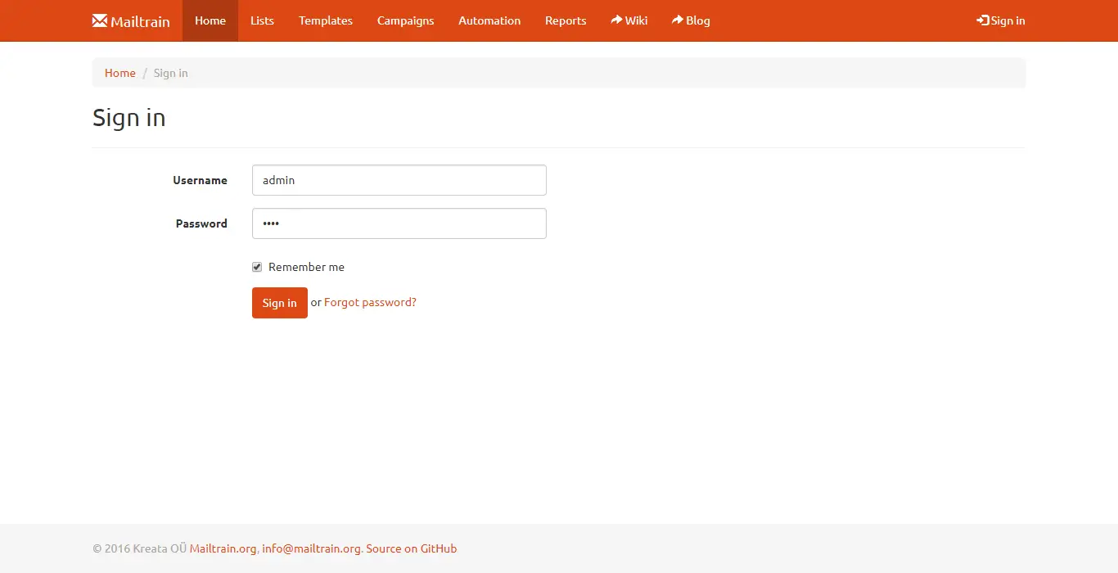Go to Lists in the navigation bar

click(x=262, y=20)
